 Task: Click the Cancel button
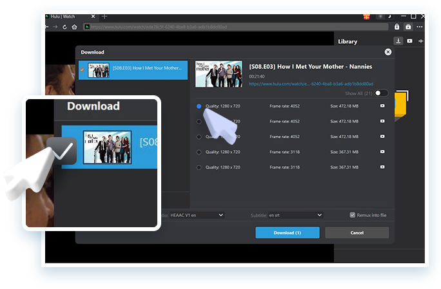tap(357, 232)
